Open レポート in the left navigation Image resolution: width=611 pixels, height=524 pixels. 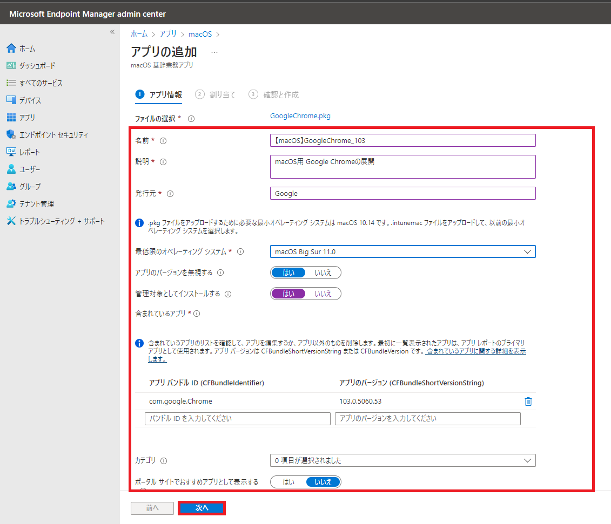[30, 152]
